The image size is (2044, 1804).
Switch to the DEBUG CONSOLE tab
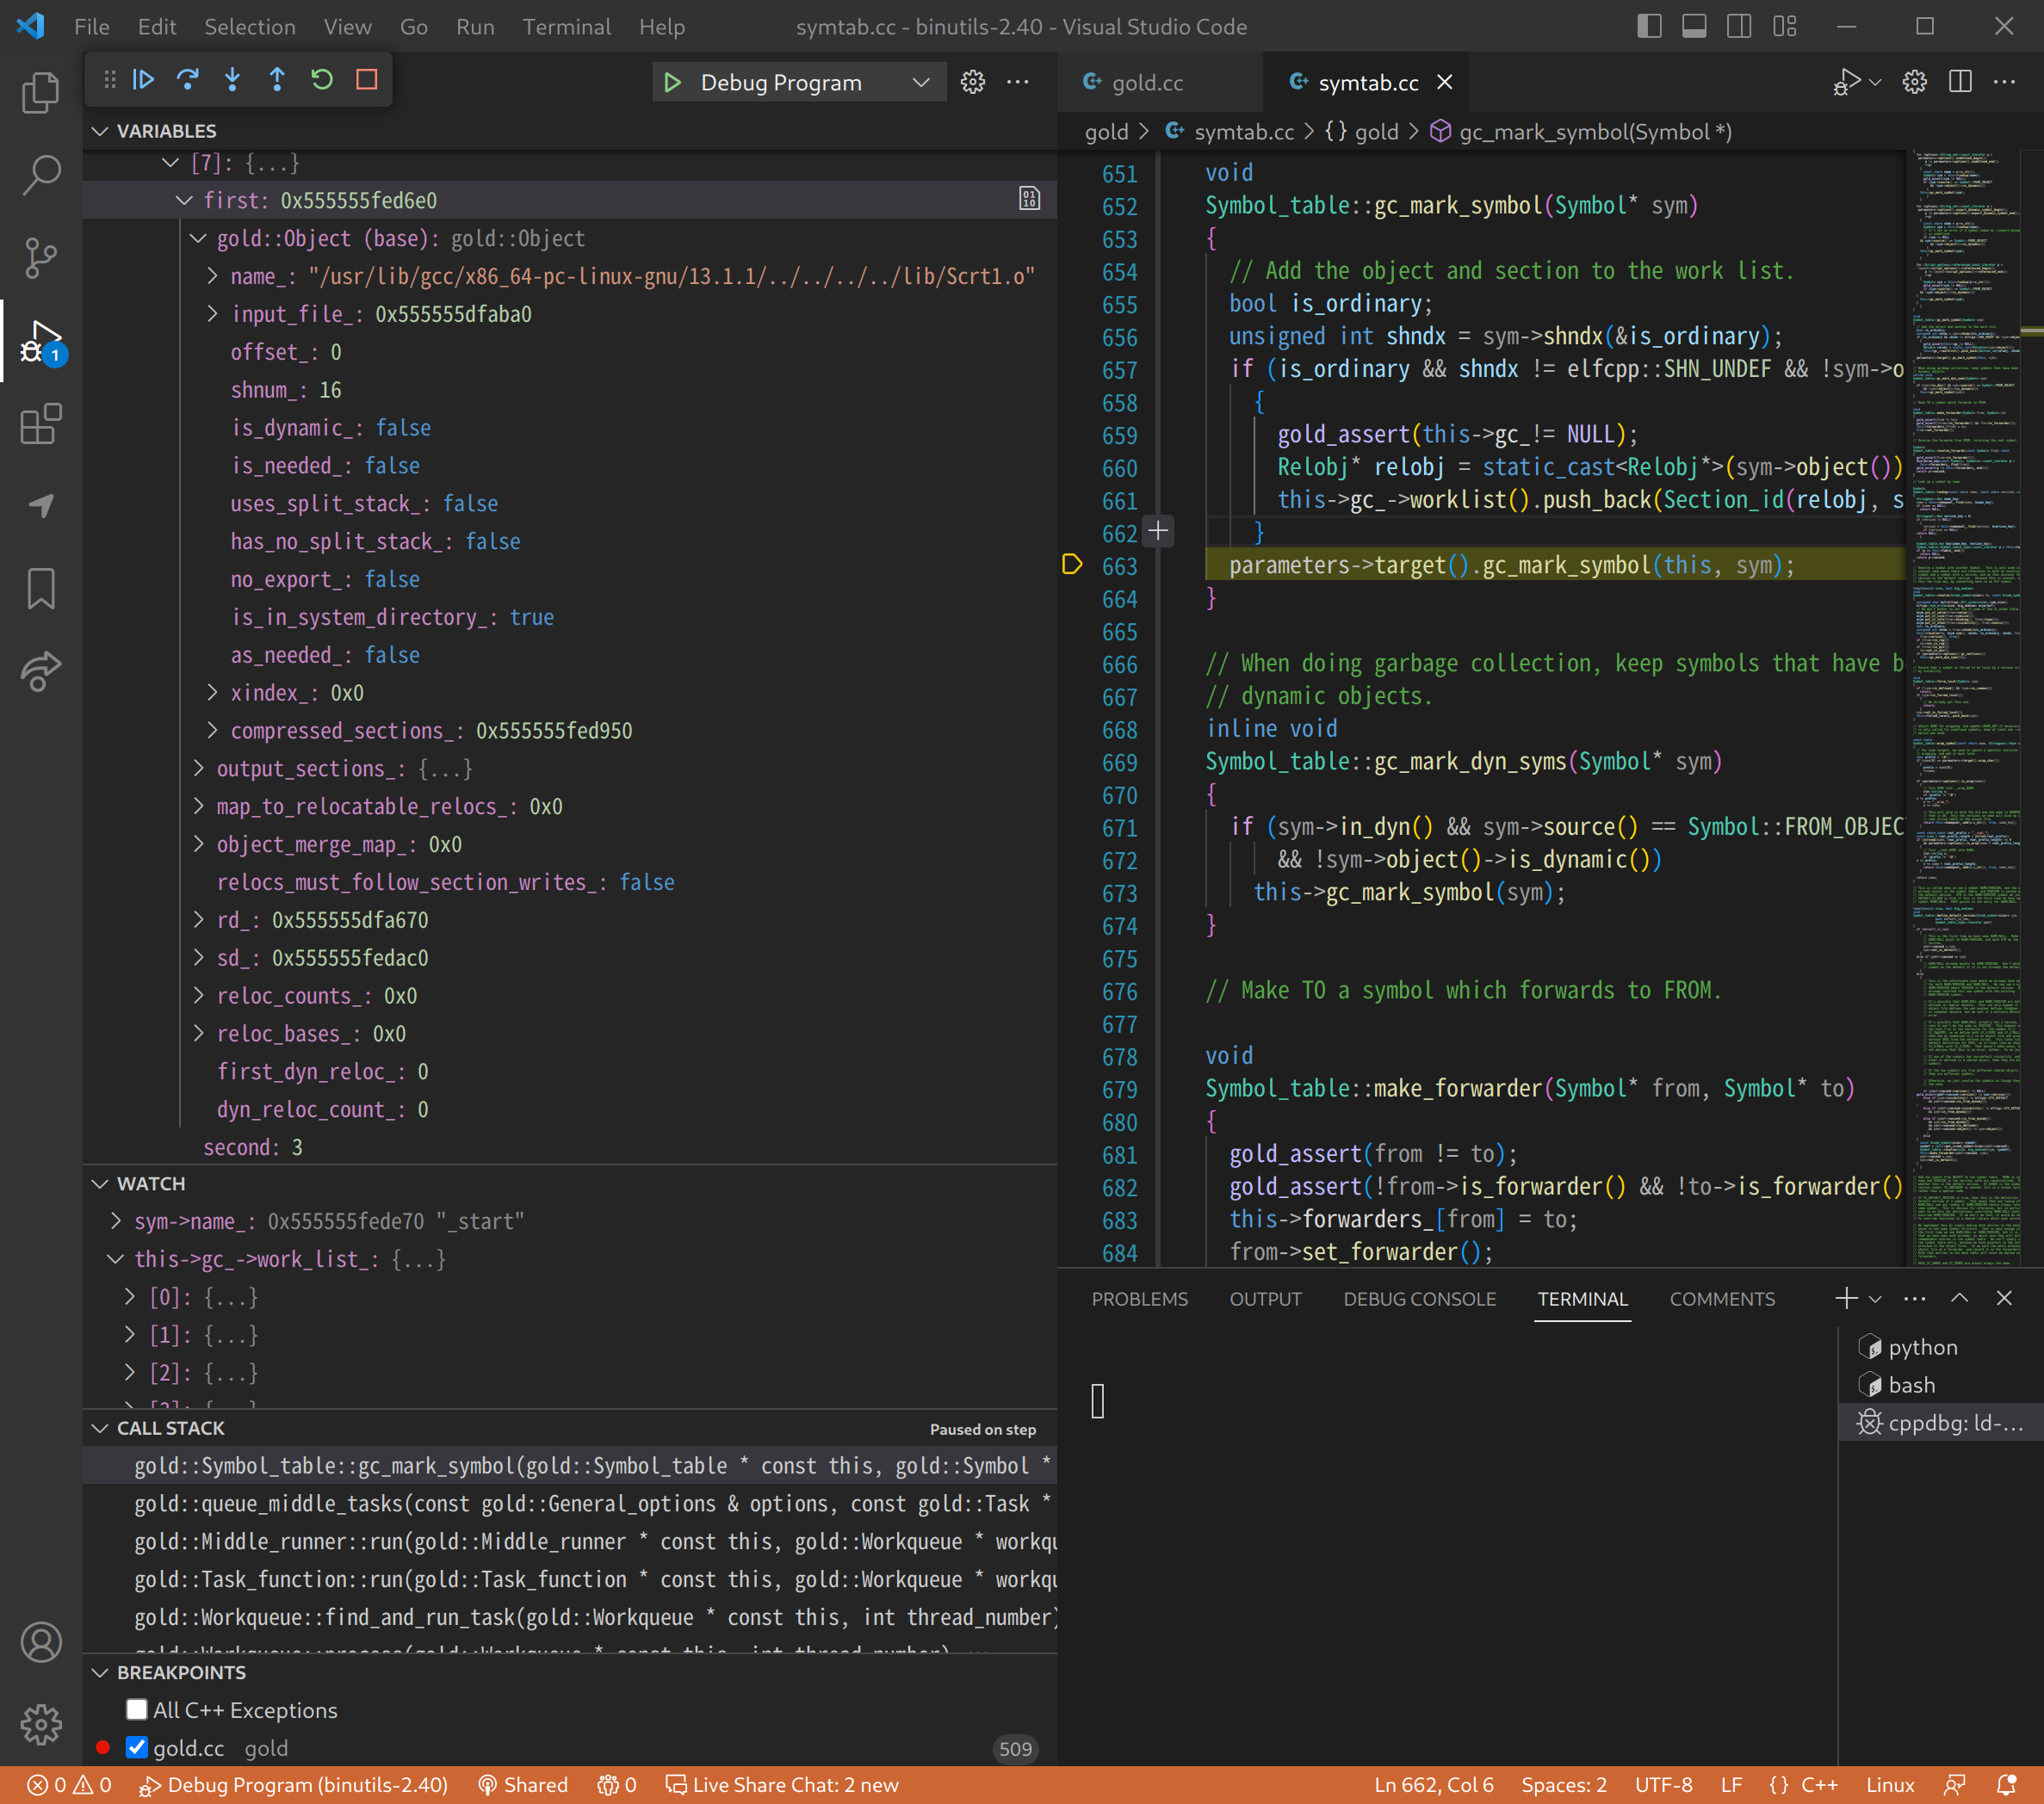(x=1419, y=1300)
